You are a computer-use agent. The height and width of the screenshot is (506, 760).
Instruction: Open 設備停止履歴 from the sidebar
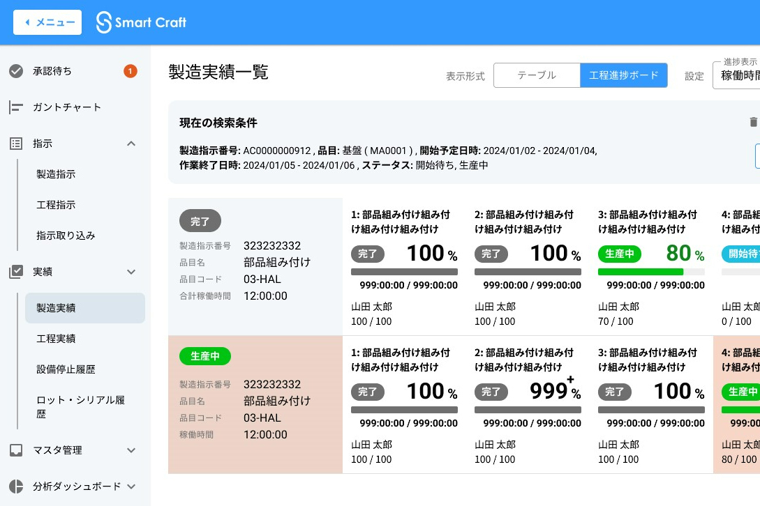point(66,369)
